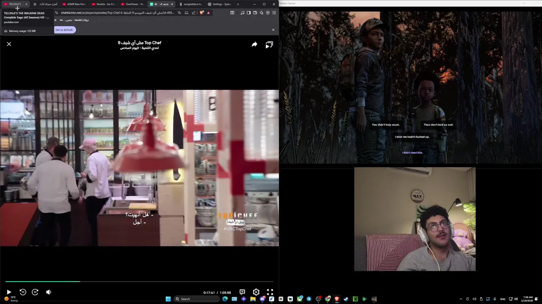Resume the Top Chef video
The height and width of the screenshot is (304, 542).
point(9,292)
